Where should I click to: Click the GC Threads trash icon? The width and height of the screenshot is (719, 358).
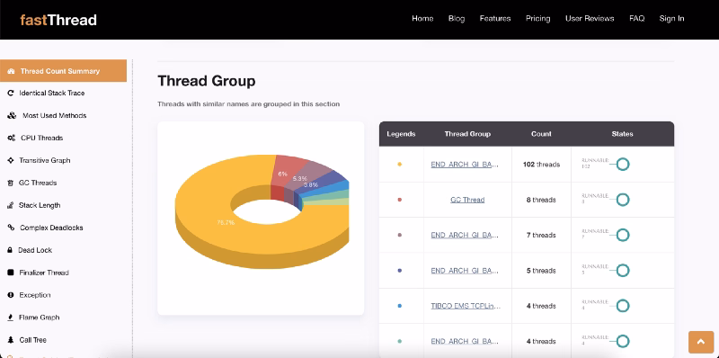coord(11,183)
